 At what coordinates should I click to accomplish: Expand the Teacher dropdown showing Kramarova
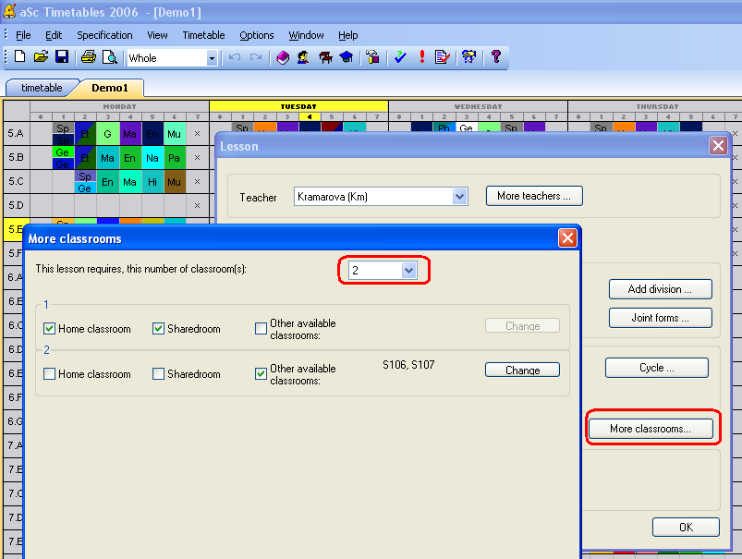click(x=459, y=197)
